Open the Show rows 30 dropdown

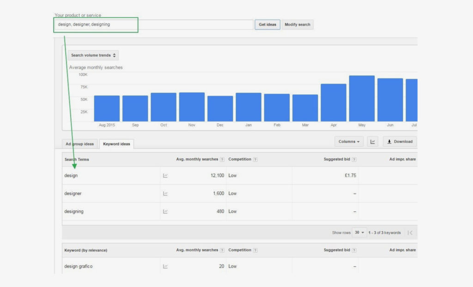pos(359,233)
